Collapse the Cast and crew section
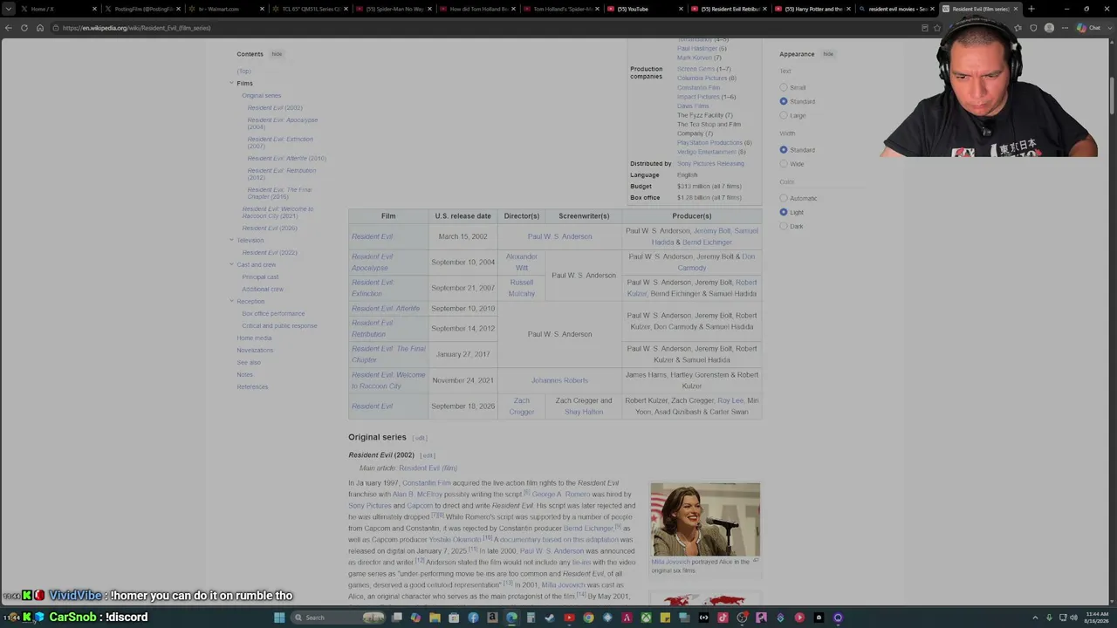Image resolution: width=1117 pixels, height=628 pixels. [231, 264]
